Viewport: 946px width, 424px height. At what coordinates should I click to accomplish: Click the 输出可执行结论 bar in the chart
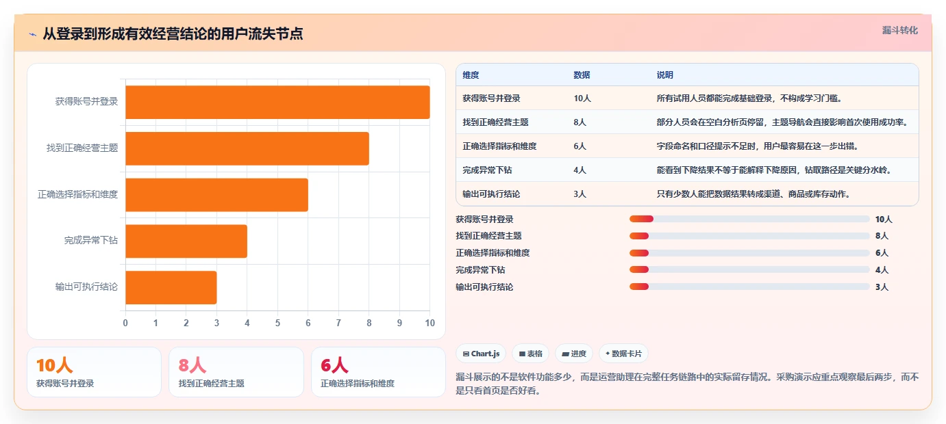171,288
